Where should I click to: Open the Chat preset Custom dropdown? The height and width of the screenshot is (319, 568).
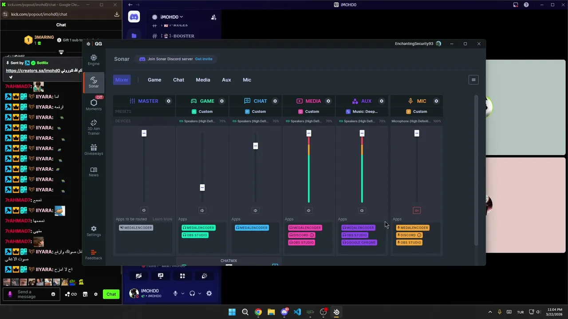(256, 112)
